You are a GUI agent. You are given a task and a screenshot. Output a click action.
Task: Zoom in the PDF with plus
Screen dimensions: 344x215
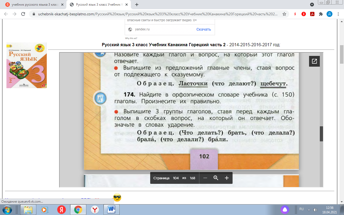point(227,178)
